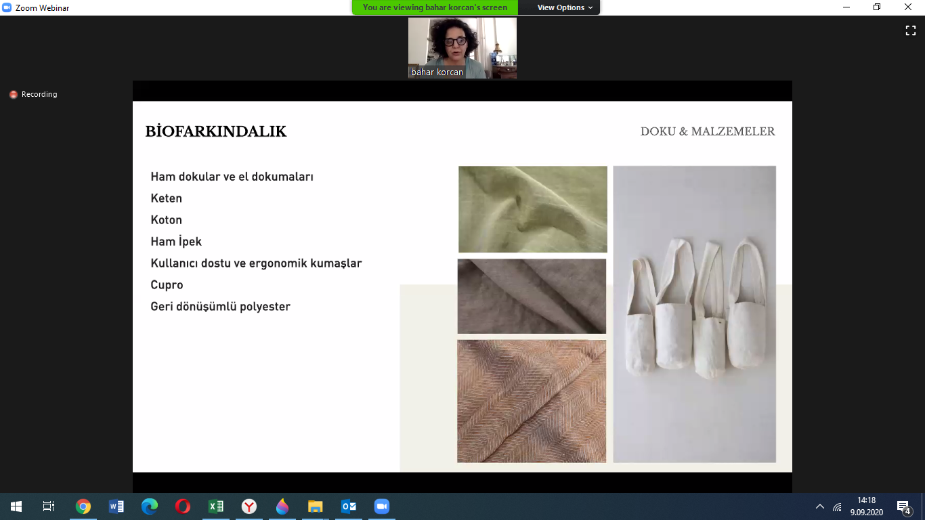Click the green screen-sharing notice banner
Screen dimensions: 925x520
435,7
